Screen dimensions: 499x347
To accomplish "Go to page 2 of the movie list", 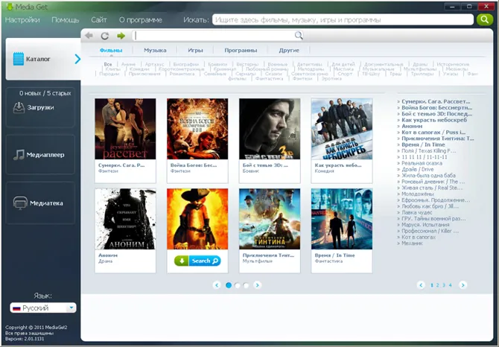I will tap(438, 285).
